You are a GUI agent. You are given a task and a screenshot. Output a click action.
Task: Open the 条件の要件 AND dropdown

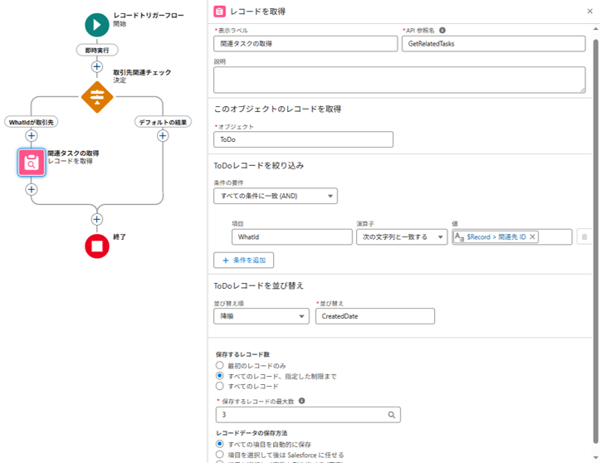pyautogui.click(x=276, y=196)
